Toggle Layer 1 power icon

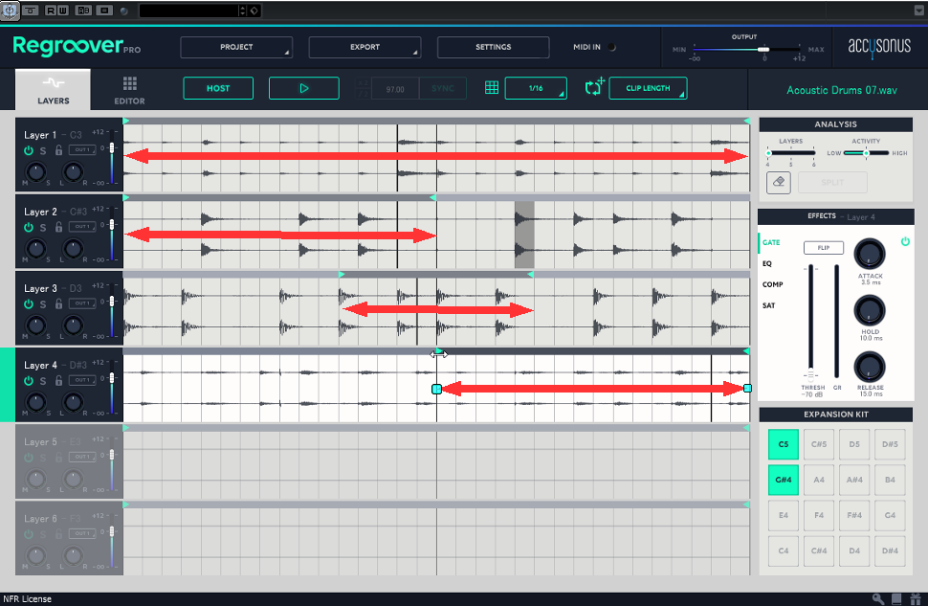[29, 150]
